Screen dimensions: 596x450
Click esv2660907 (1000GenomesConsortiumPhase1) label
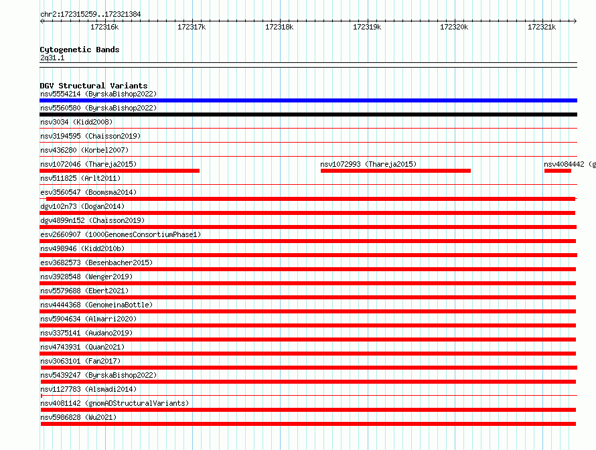click(x=121, y=234)
